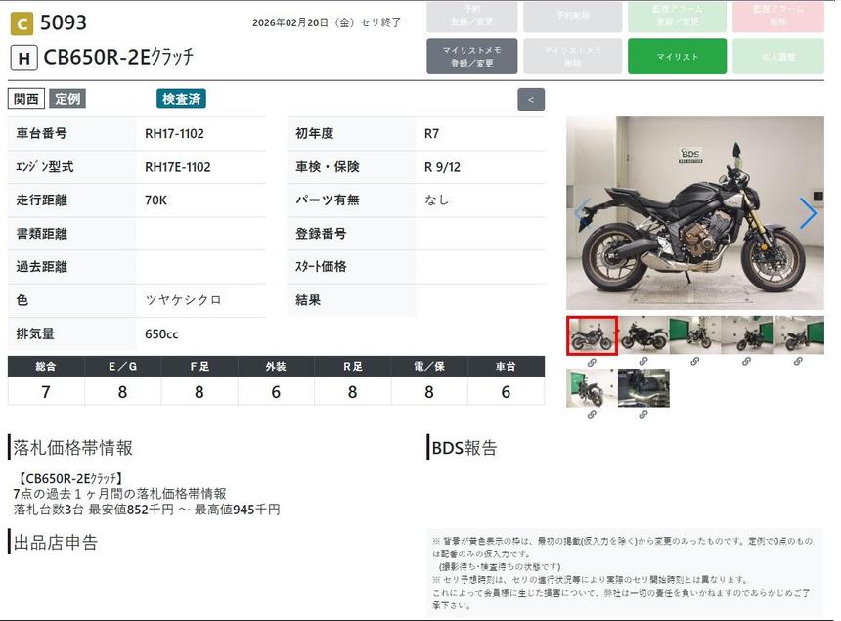The image size is (841, 621).
Task: Open the engine close-up thumbnail
Action: point(643,388)
